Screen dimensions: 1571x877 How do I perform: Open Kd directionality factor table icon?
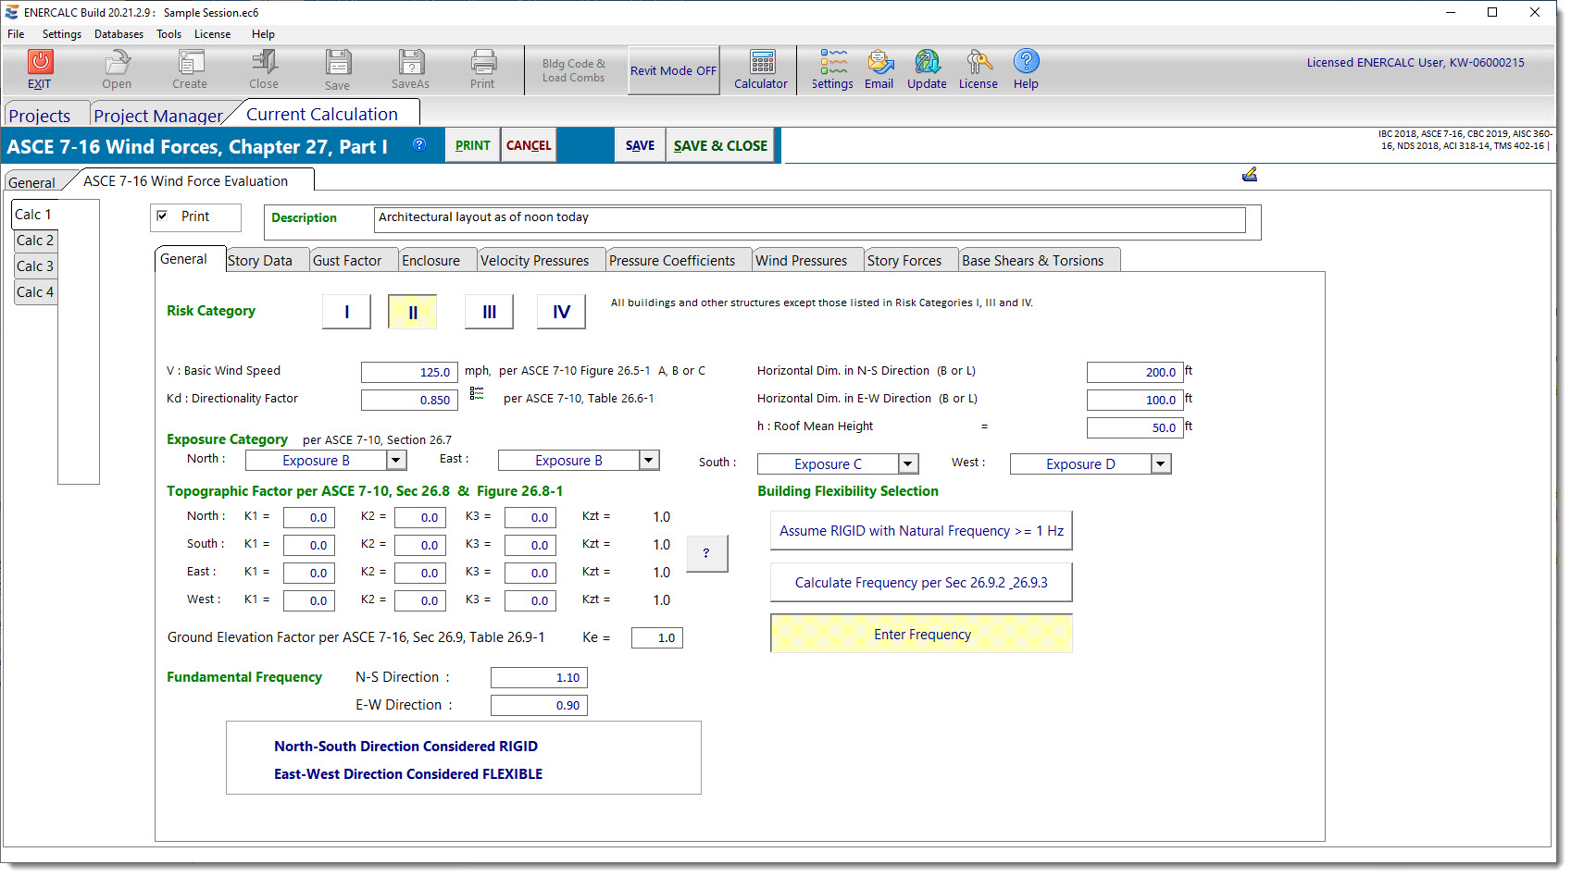click(x=477, y=394)
